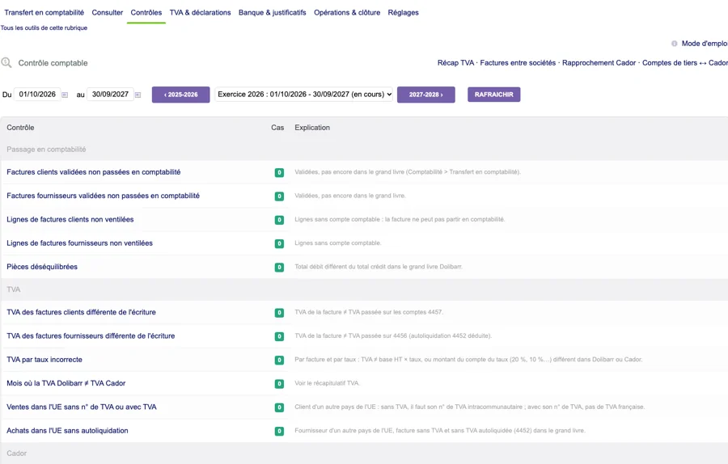Open the Consulter menu
The height and width of the screenshot is (464, 728).
[108, 12]
